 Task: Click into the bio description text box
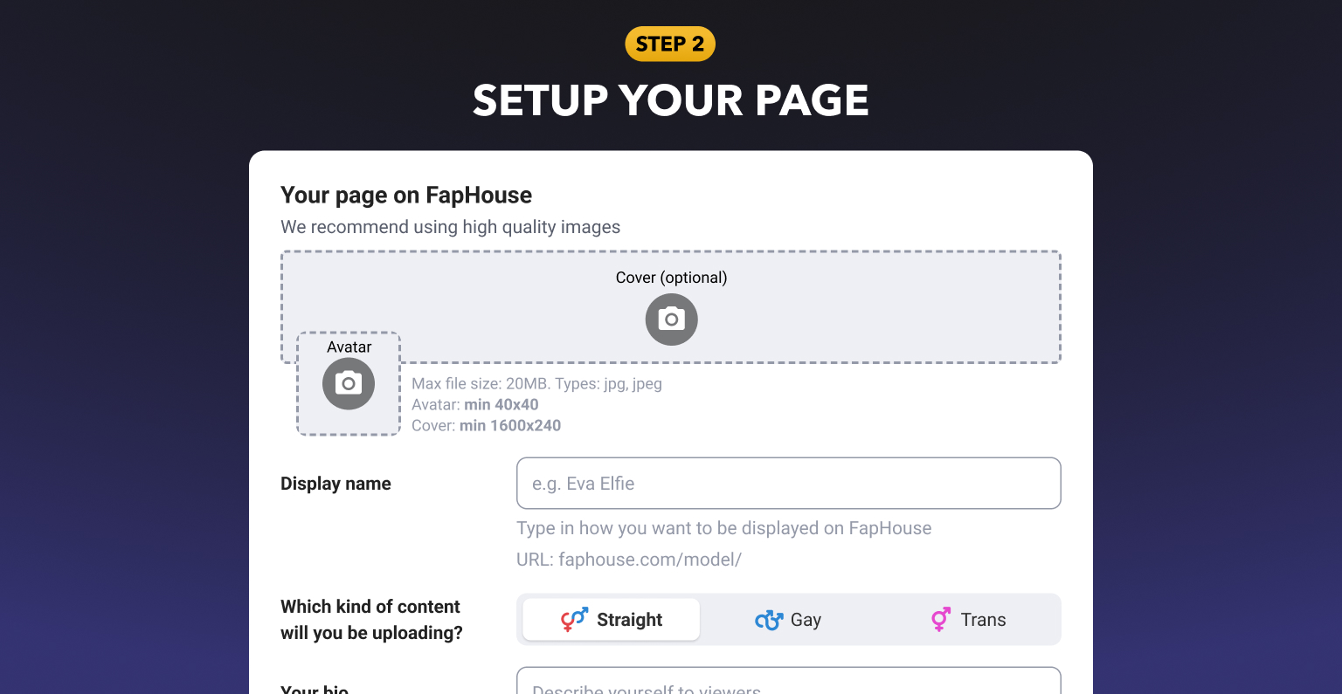coord(788,681)
